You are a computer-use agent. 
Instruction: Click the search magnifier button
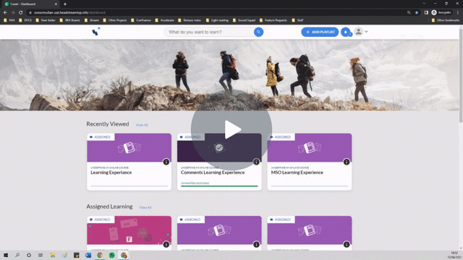(x=258, y=32)
